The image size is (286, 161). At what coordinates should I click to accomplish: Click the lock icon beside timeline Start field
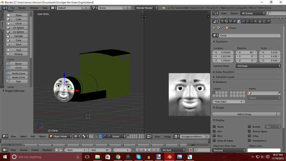pyautogui.click(x=61, y=150)
